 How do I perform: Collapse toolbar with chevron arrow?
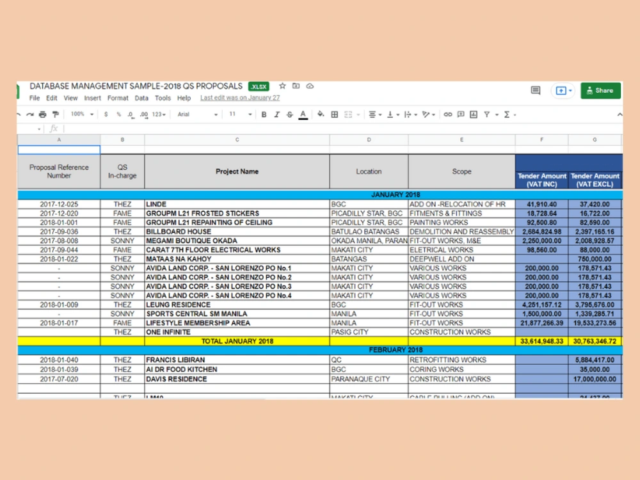(x=620, y=115)
